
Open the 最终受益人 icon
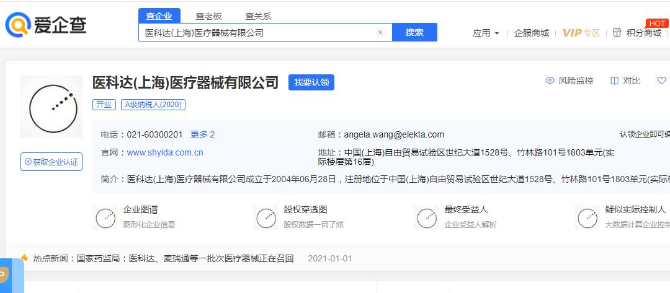coord(426,217)
